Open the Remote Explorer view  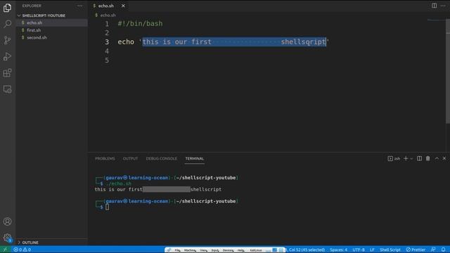click(x=8, y=89)
